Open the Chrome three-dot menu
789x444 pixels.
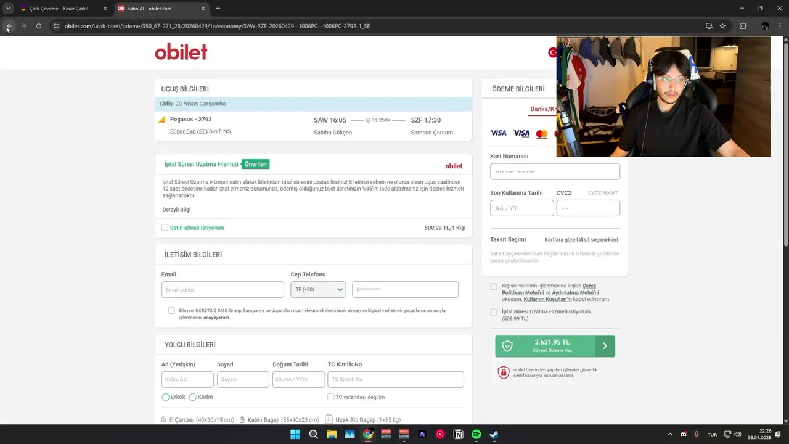coord(780,26)
